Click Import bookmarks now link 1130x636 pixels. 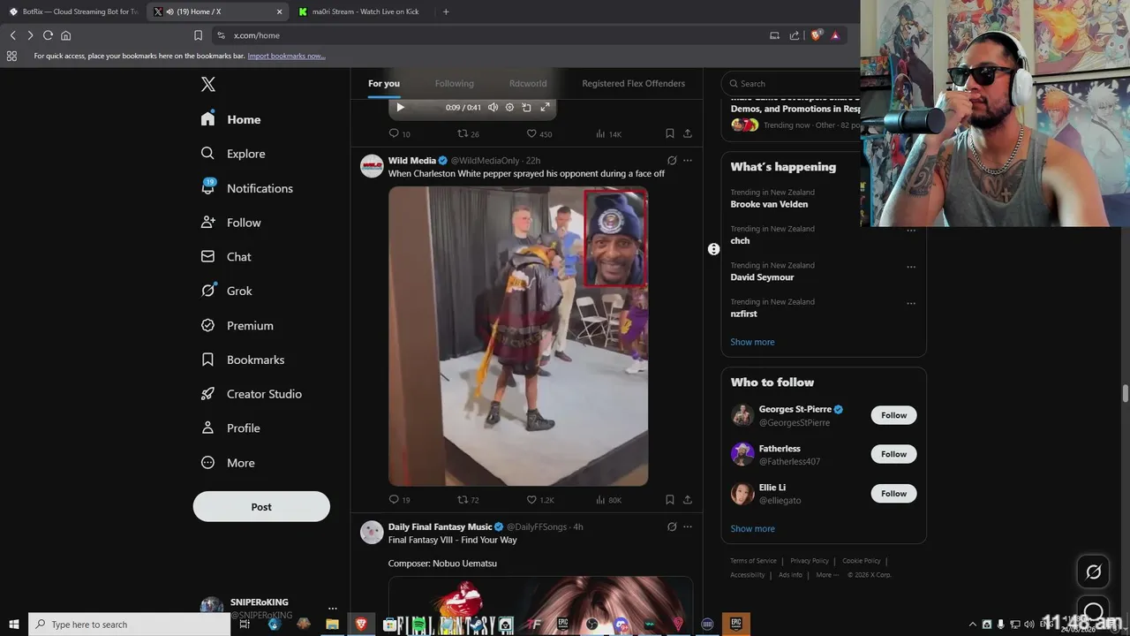tap(286, 56)
